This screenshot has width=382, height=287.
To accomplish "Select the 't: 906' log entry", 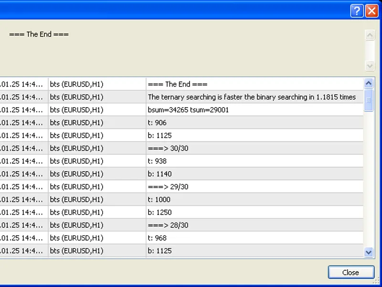I will click(x=181, y=123).
